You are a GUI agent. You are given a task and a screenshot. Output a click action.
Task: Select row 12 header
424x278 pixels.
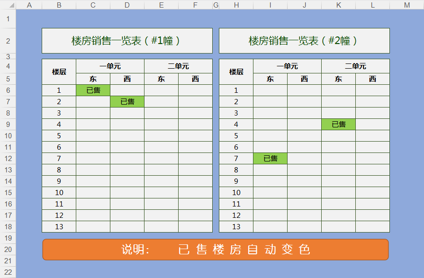pos(8,159)
